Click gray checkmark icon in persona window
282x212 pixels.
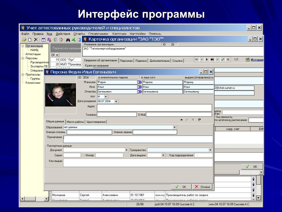coord(187,120)
